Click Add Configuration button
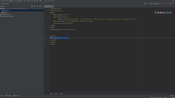The image size is (175, 98). click(x=154, y=4)
